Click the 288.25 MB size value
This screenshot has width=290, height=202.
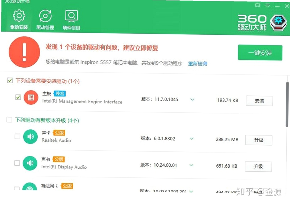click(x=227, y=139)
